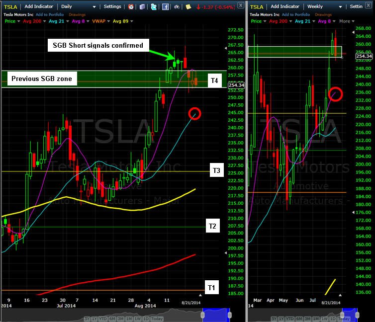Close the weekly TSLA chart panel
375x322 pixels.
(x=369, y=5)
